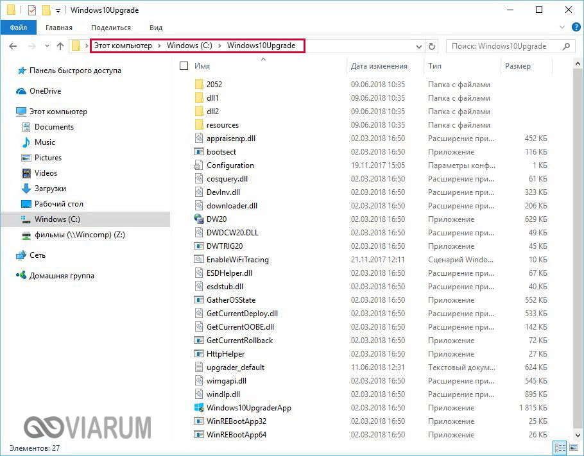Click the Configuration settings file icon
The width and height of the screenshot is (584, 456).
(x=198, y=165)
